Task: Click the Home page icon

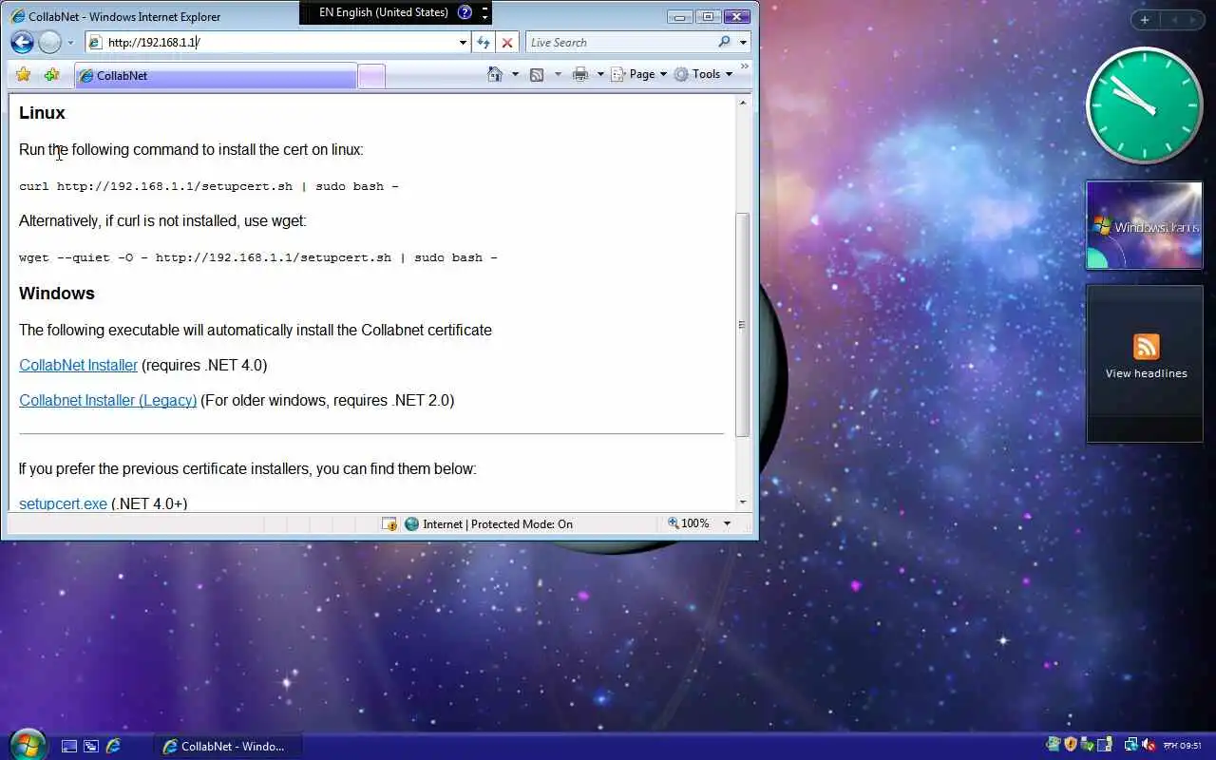Action: pyautogui.click(x=494, y=74)
